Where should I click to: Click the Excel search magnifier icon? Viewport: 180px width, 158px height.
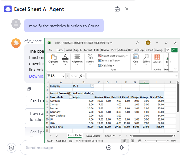(137, 43)
